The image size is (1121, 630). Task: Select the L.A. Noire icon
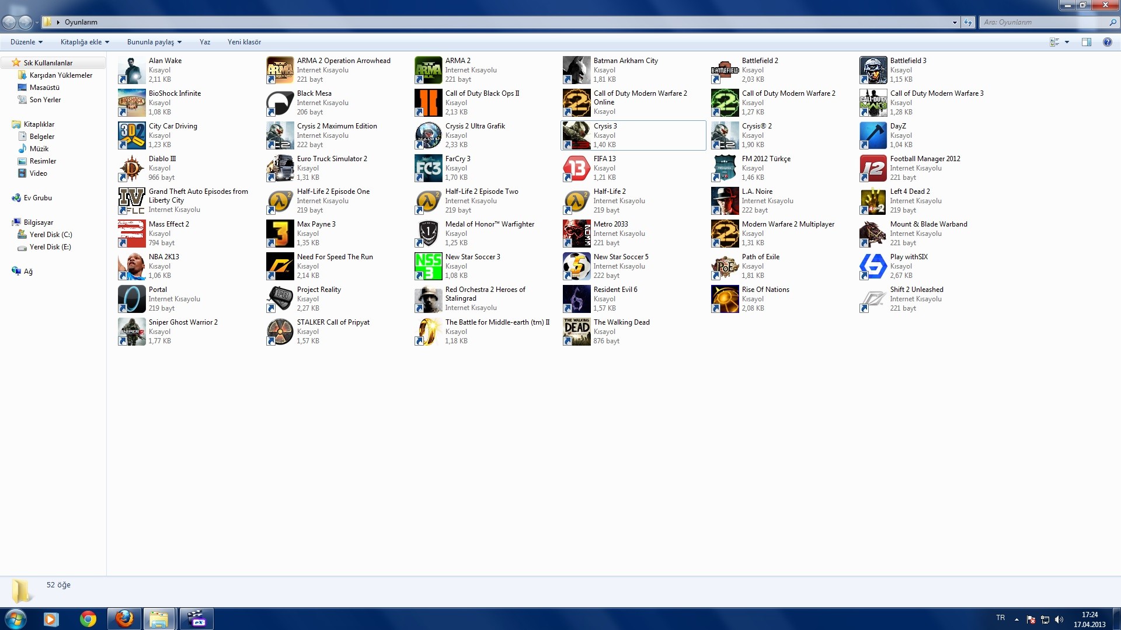[x=725, y=201]
